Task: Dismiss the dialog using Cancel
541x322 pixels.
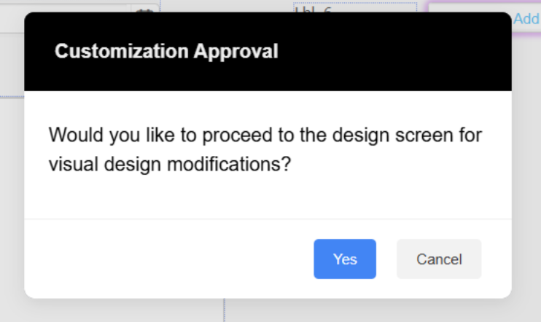Action: tap(439, 259)
